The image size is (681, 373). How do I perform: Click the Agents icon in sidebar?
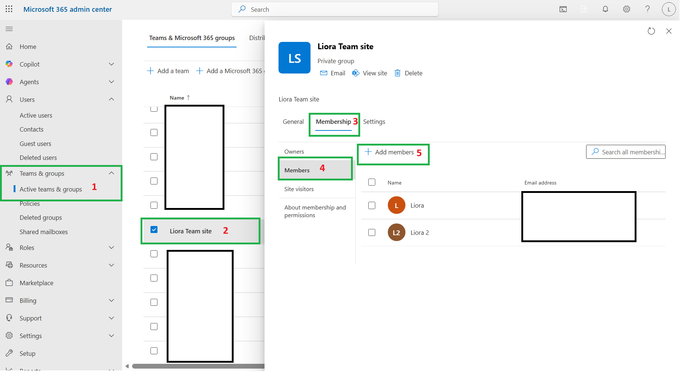click(9, 82)
